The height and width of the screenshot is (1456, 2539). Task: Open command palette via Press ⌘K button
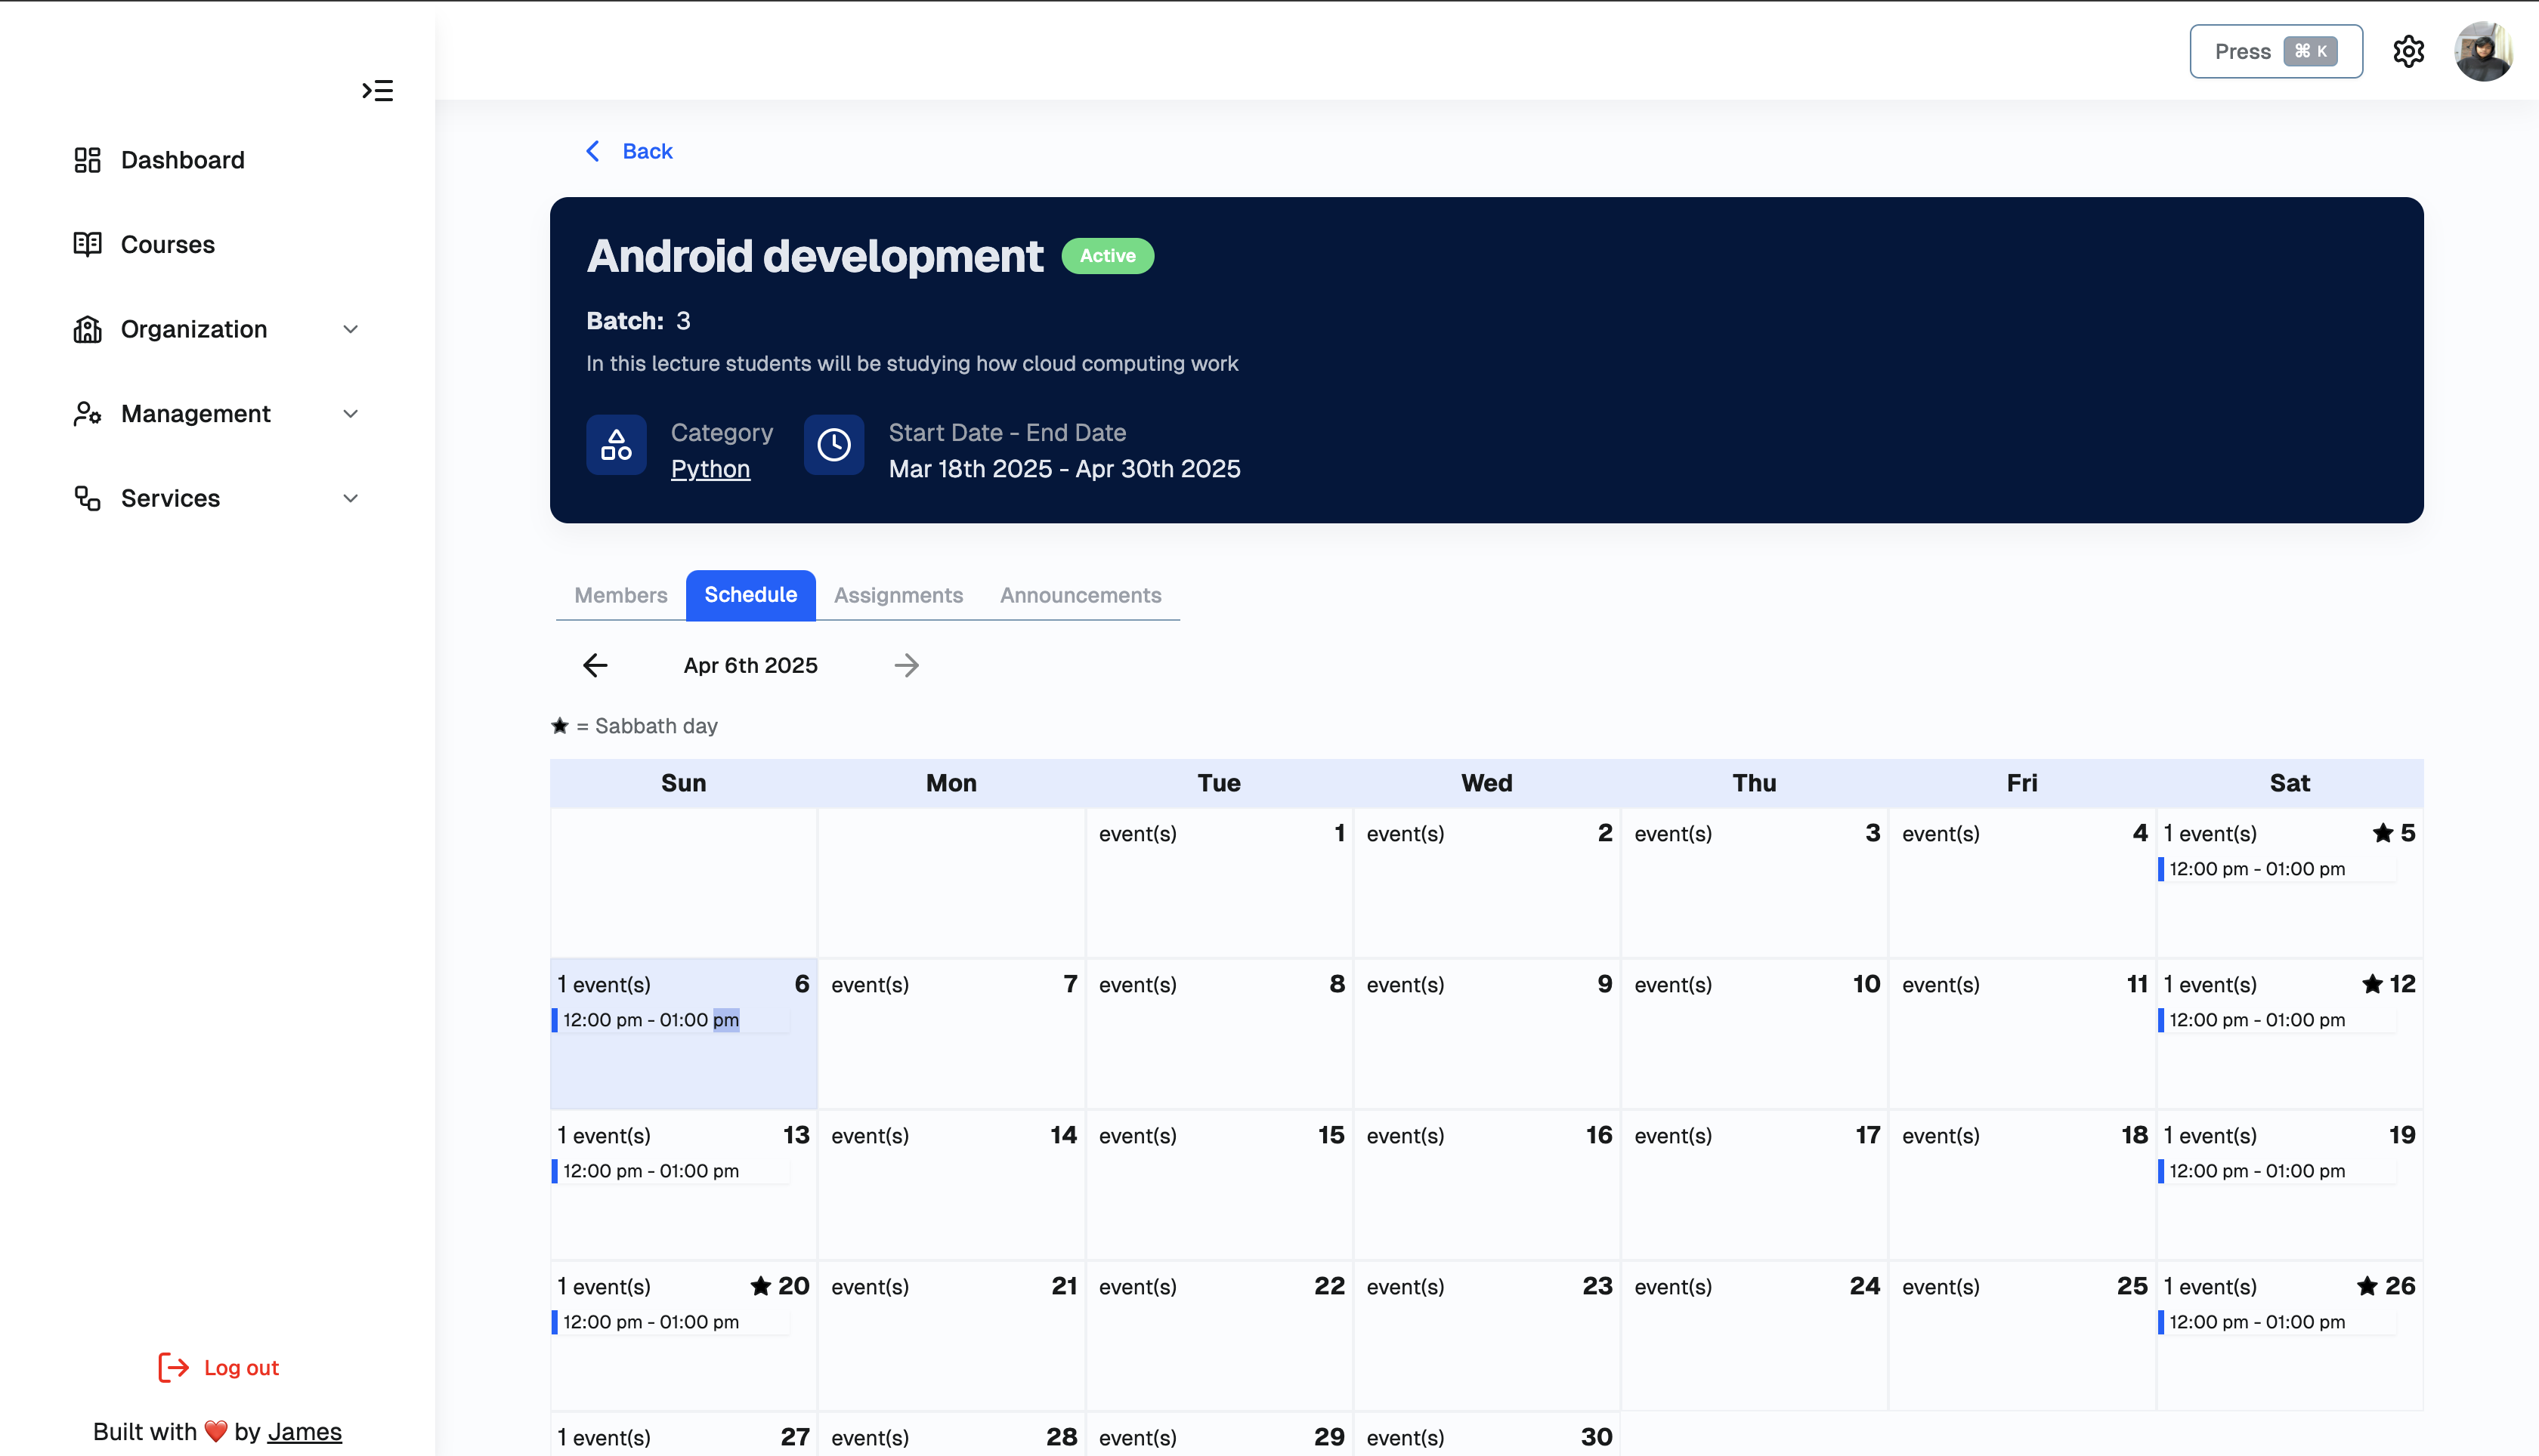pos(2276,51)
